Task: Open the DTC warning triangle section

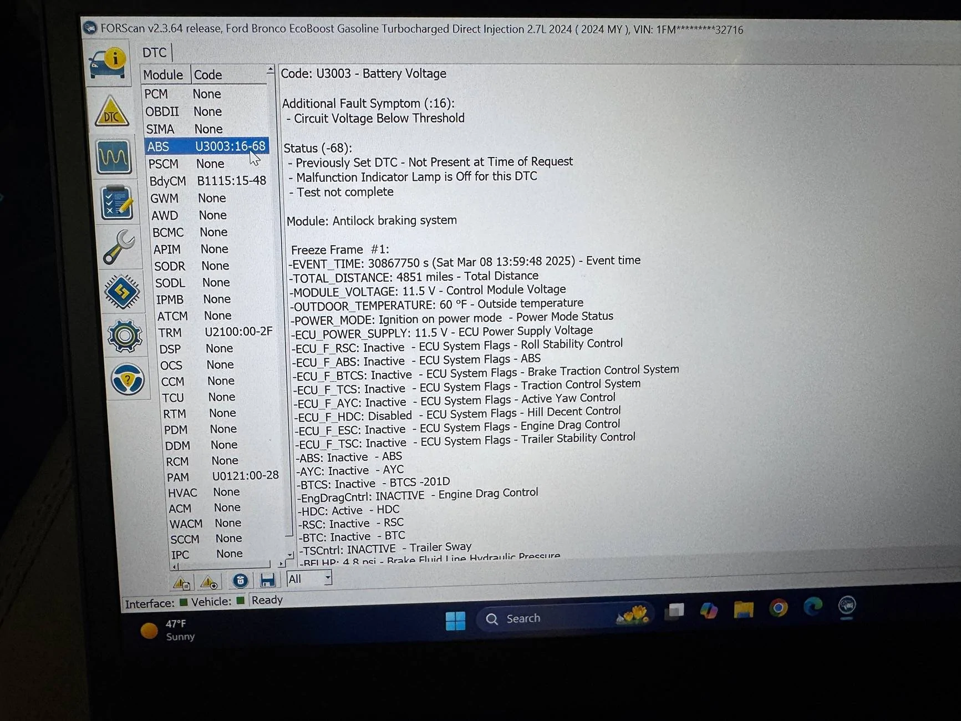Action: pos(111,111)
